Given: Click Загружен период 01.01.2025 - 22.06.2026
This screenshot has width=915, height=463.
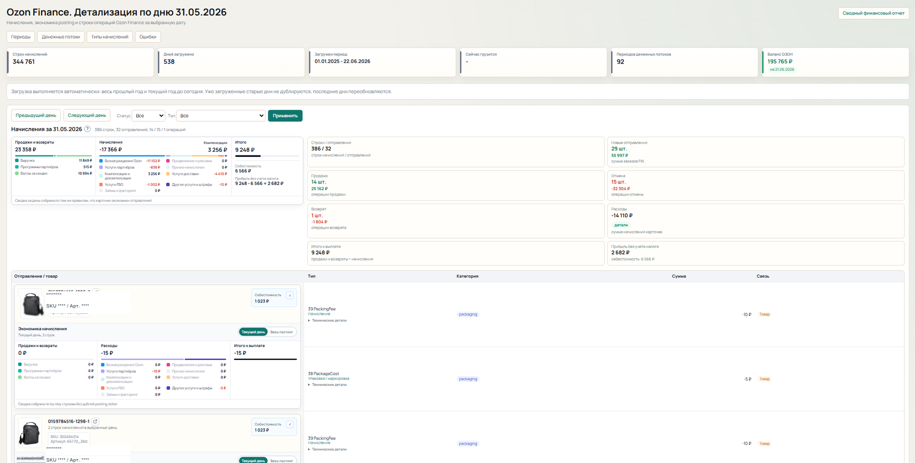Looking at the screenshot, I should pyautogui.click(x=382, y=62).
